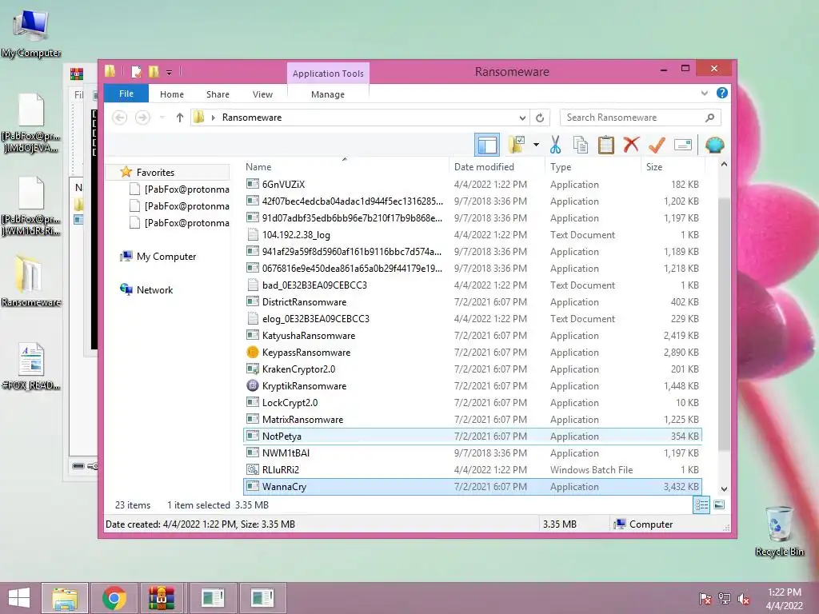Paste using the clipboard toolbar icon

pyautogui.click(x=606, y=145)
